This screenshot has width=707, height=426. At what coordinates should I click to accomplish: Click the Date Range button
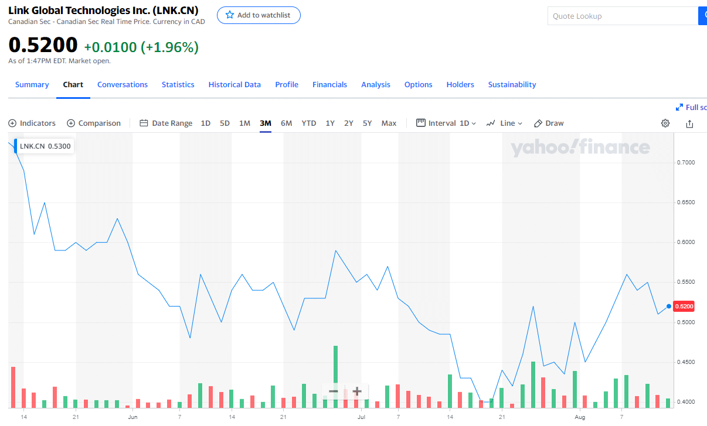pyautogui.click(x=166, y=123)
